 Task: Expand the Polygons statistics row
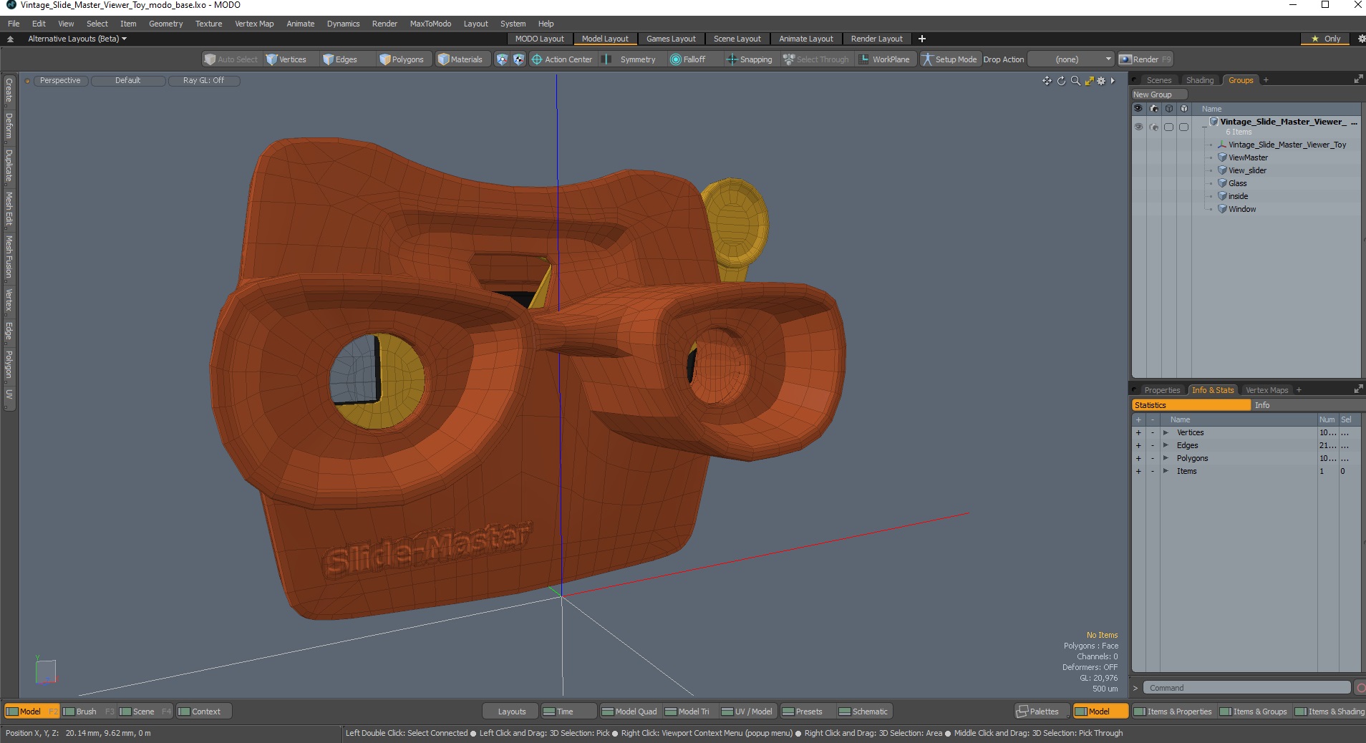[x=1166, y=458]
